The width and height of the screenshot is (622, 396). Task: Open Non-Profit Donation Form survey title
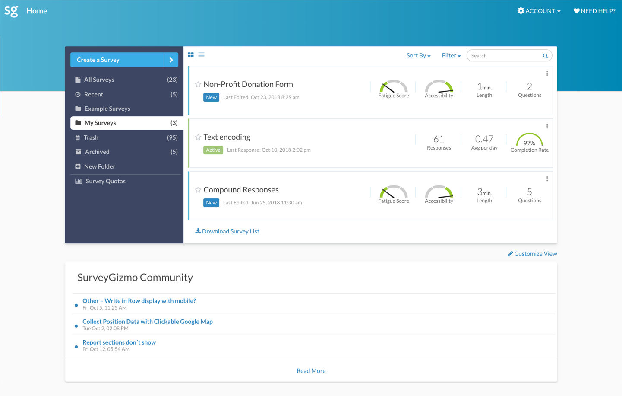tap(248, 84)
